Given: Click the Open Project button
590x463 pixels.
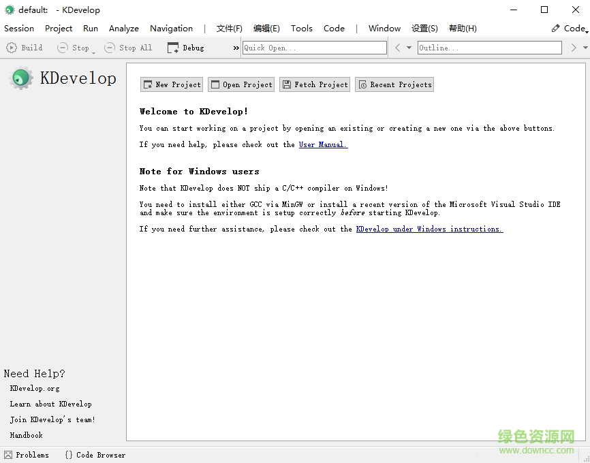Looking at the screenshot, I should 241,84.
